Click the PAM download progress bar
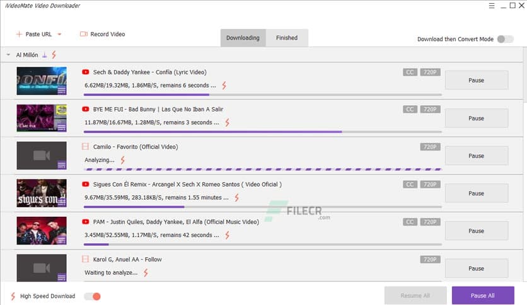This screenshot has width=527, height=305. pos(262,245)
